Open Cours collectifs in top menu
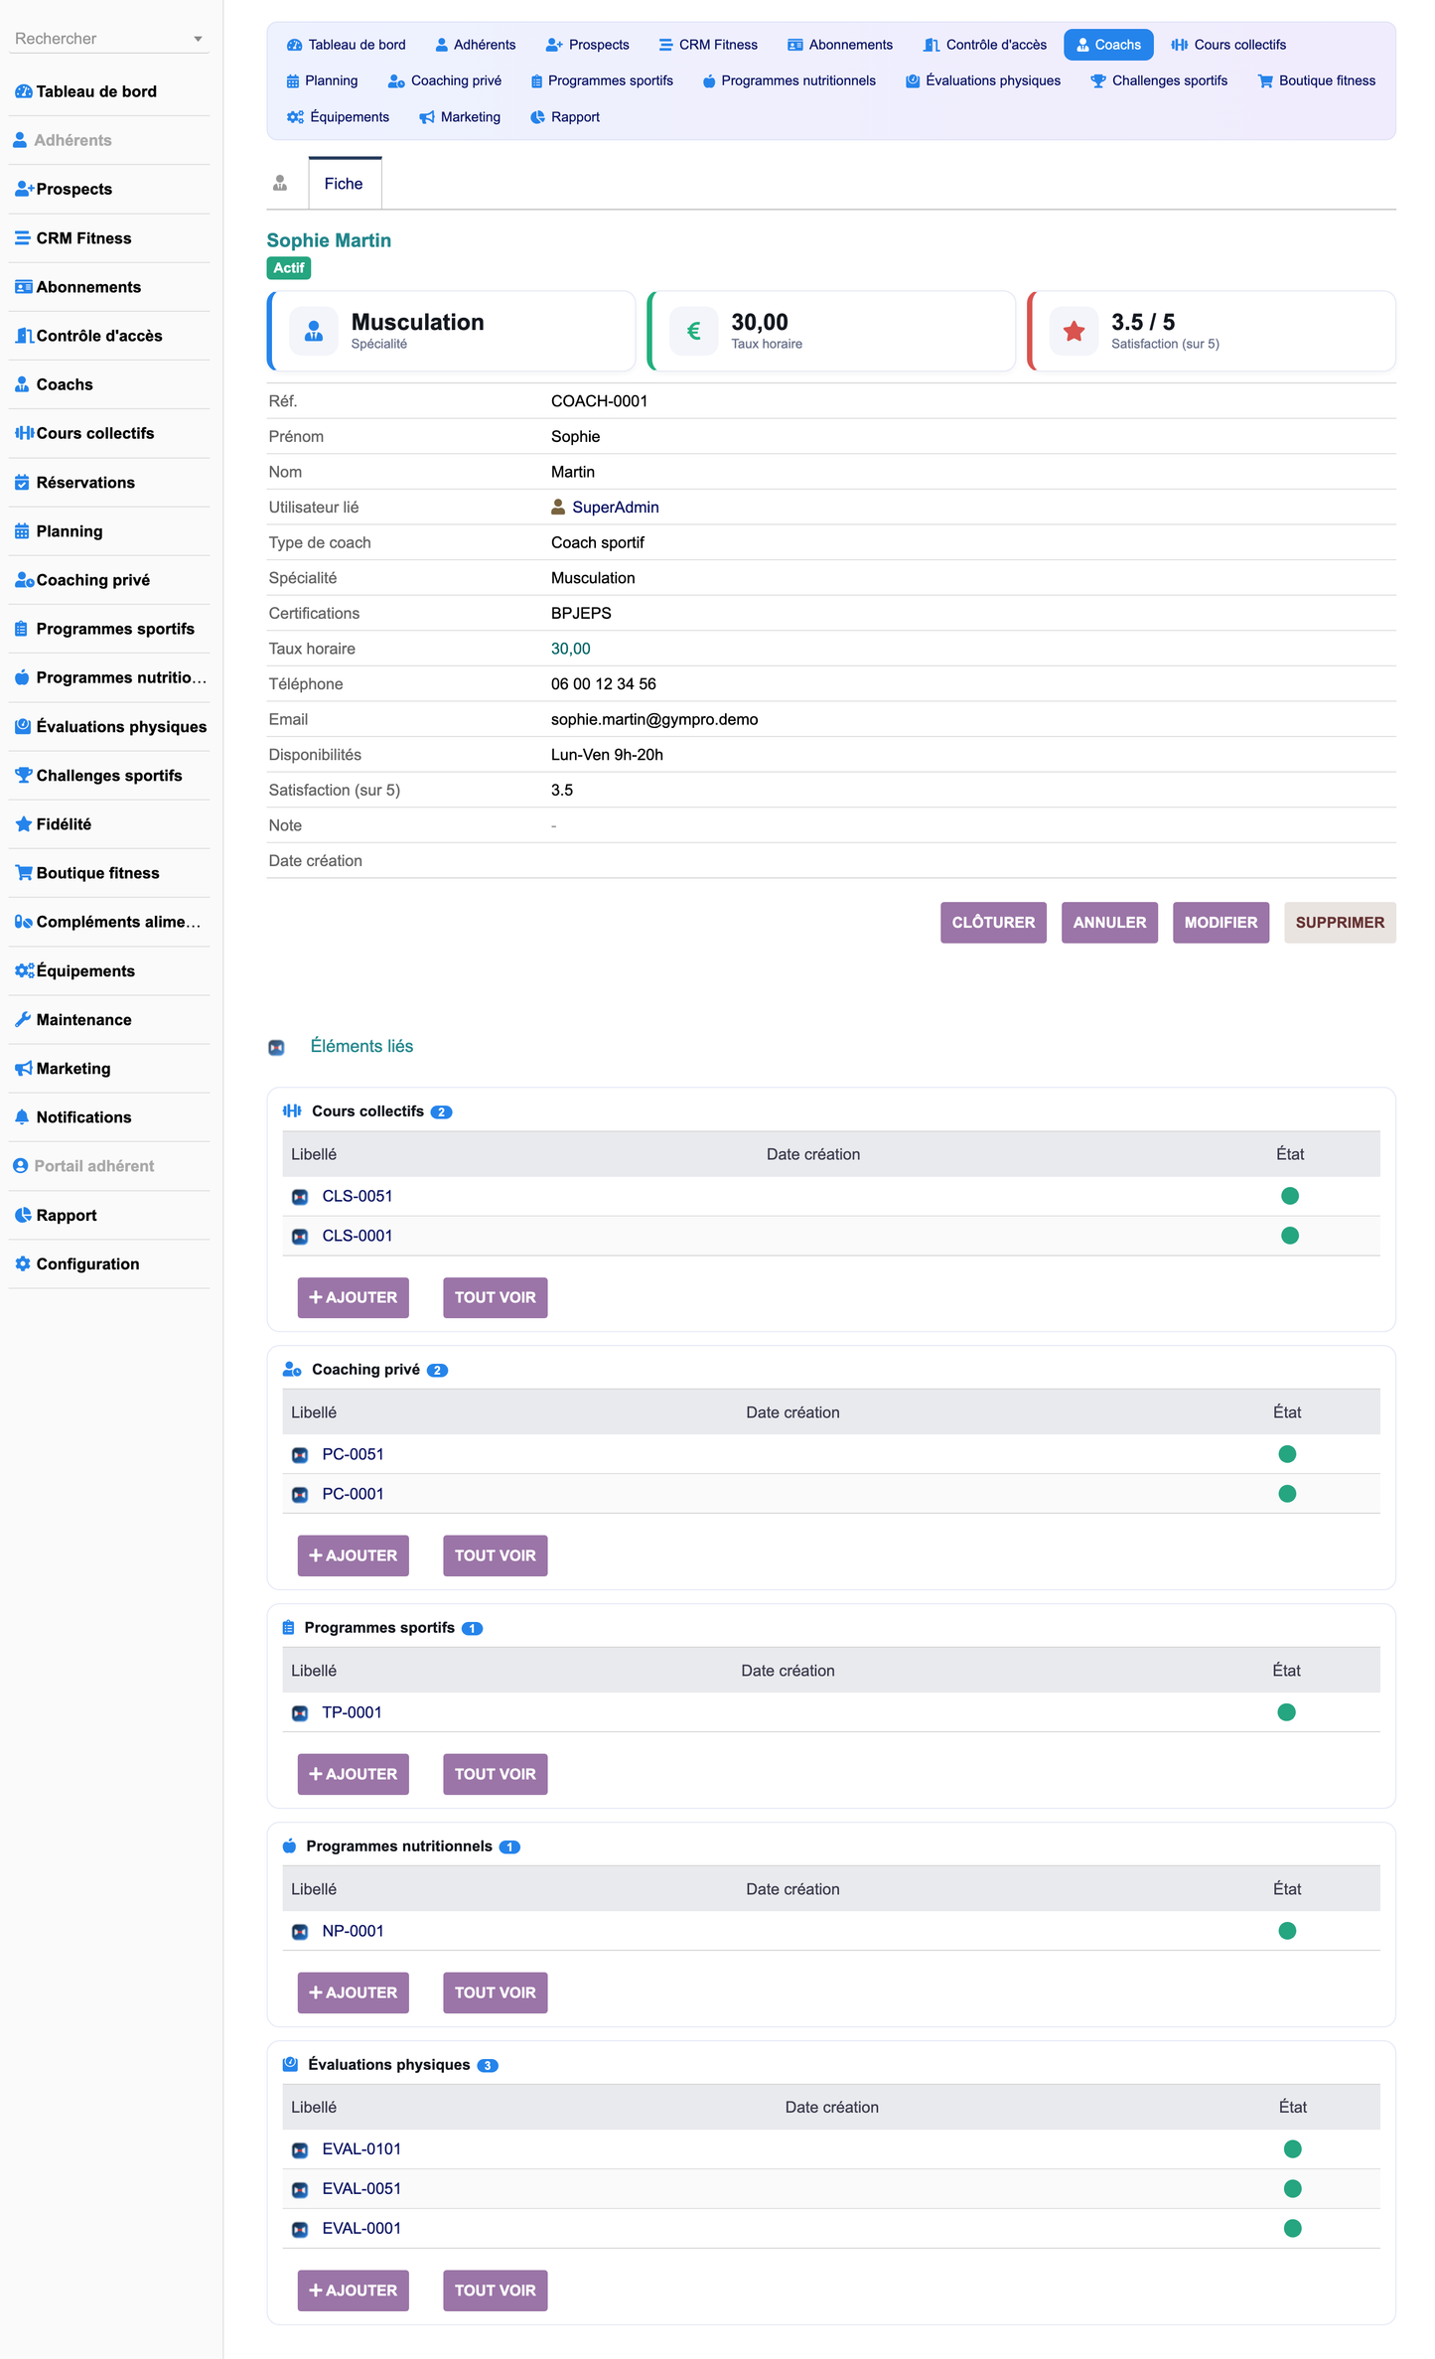The width and height of the screenshot is (1435, 2359). (x=1228, y=45)
